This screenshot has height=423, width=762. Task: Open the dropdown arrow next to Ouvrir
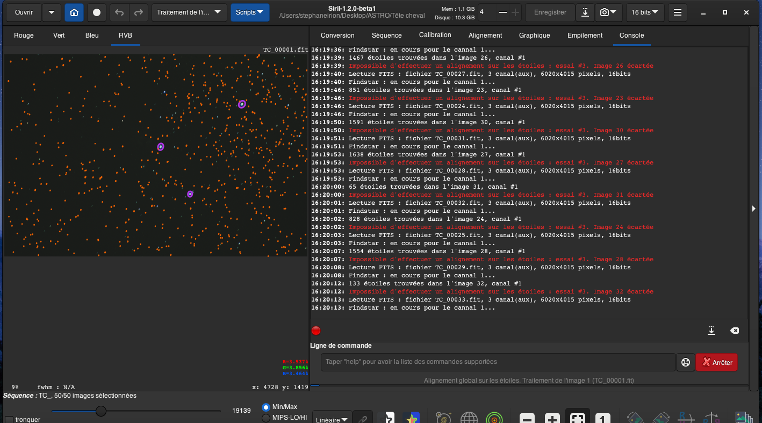pos(51,12)
